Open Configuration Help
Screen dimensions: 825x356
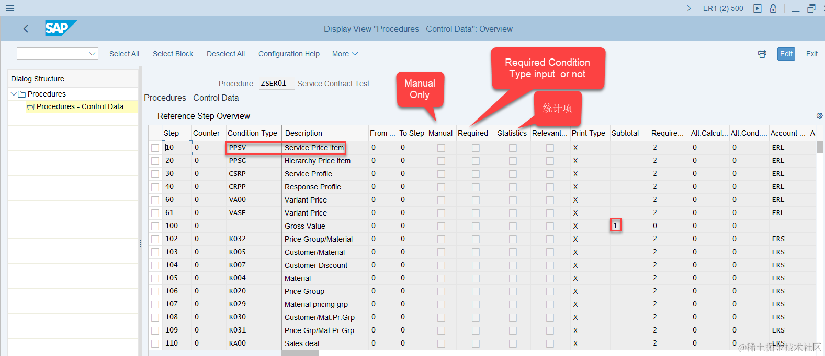[289, 54]
